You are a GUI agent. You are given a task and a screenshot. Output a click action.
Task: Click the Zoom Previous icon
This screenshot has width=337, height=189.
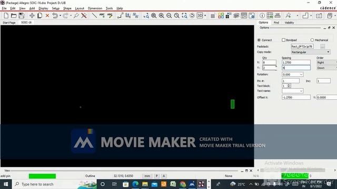pos(177,16)
